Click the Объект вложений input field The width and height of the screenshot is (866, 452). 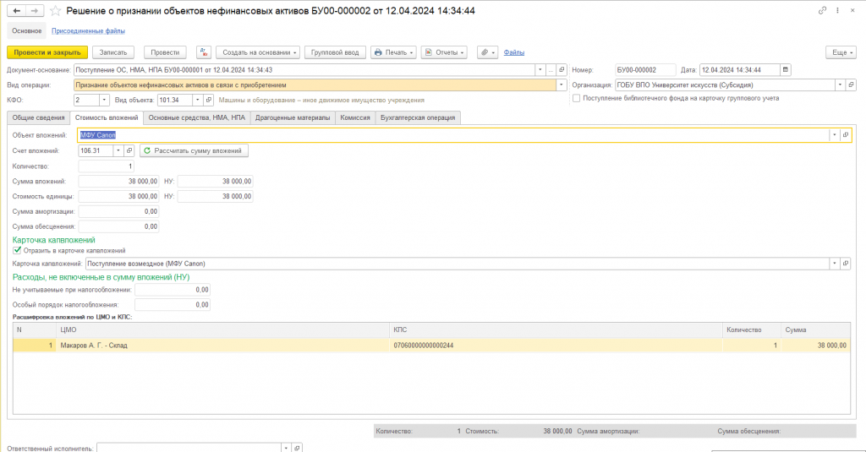coord(453,134)
